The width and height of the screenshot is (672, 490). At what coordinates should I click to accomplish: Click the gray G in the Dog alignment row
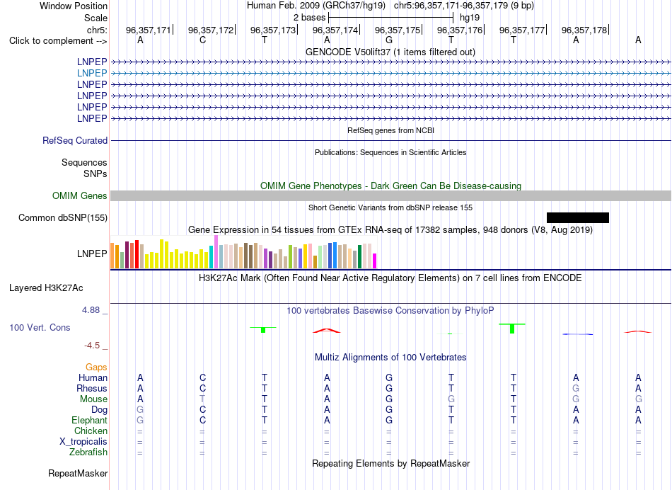140,410
